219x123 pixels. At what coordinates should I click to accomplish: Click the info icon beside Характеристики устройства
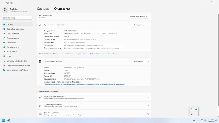coord(40,25)
